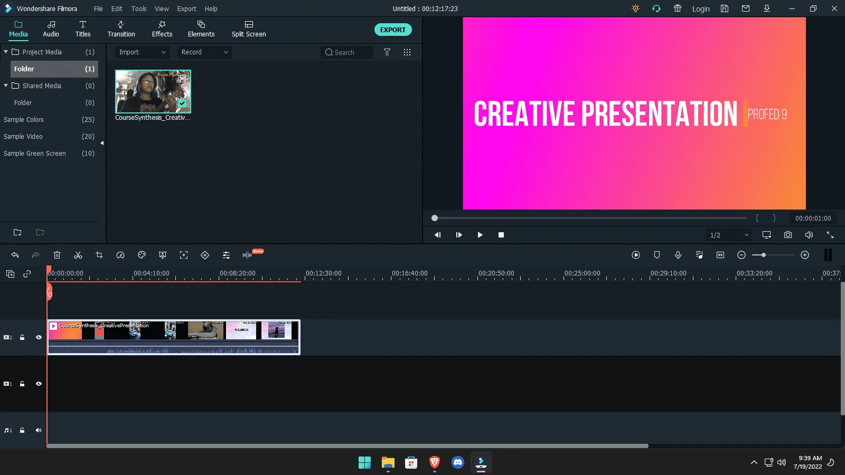Open the 1/2 playback quality dropdown
The height and width of the screenshot is (475, 845).
pyautogui.click(x=729, y=235)
